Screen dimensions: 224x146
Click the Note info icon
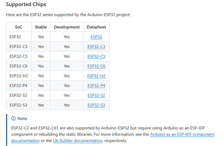[x=13, y=118]
